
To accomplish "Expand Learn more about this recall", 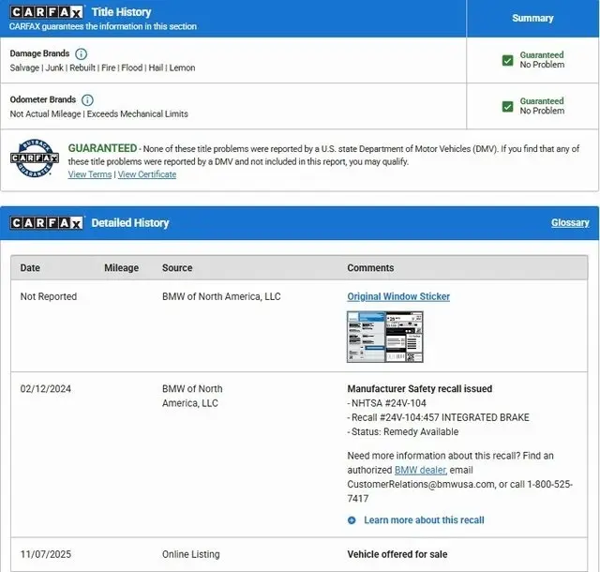I will [x=424, y=519].
